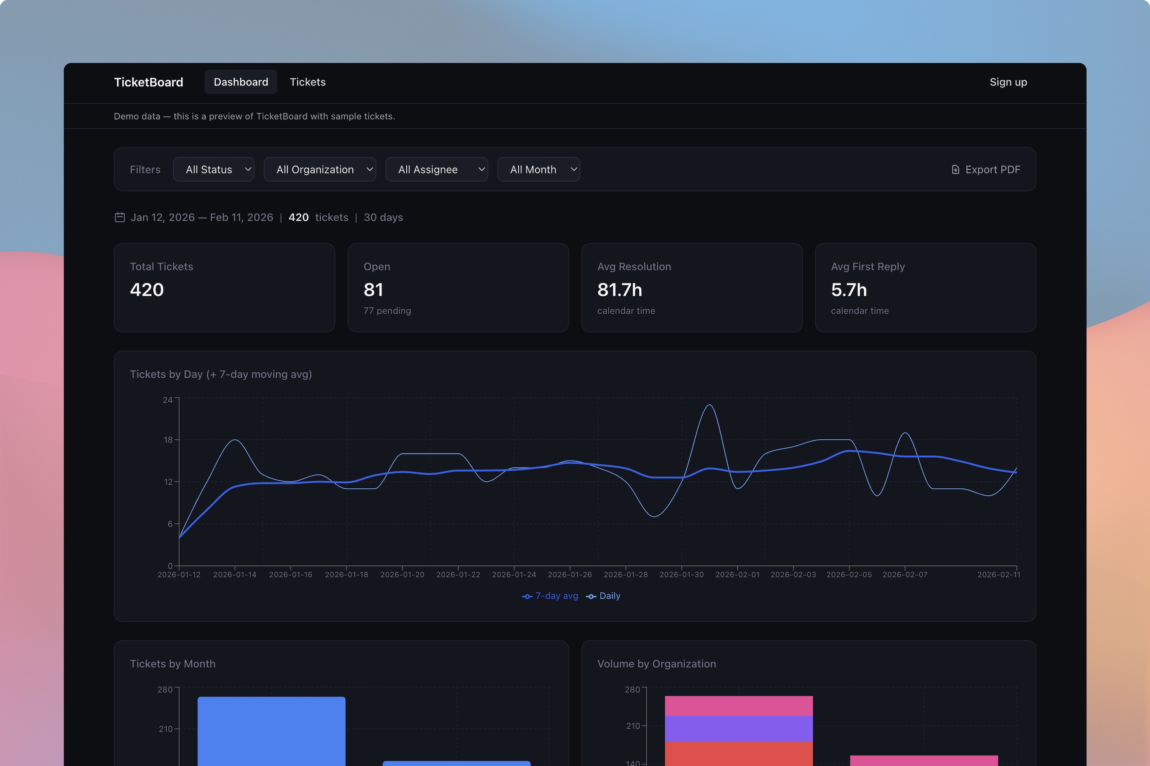
Task: Switch to the Tickets tab
Action: pos(307,82)
